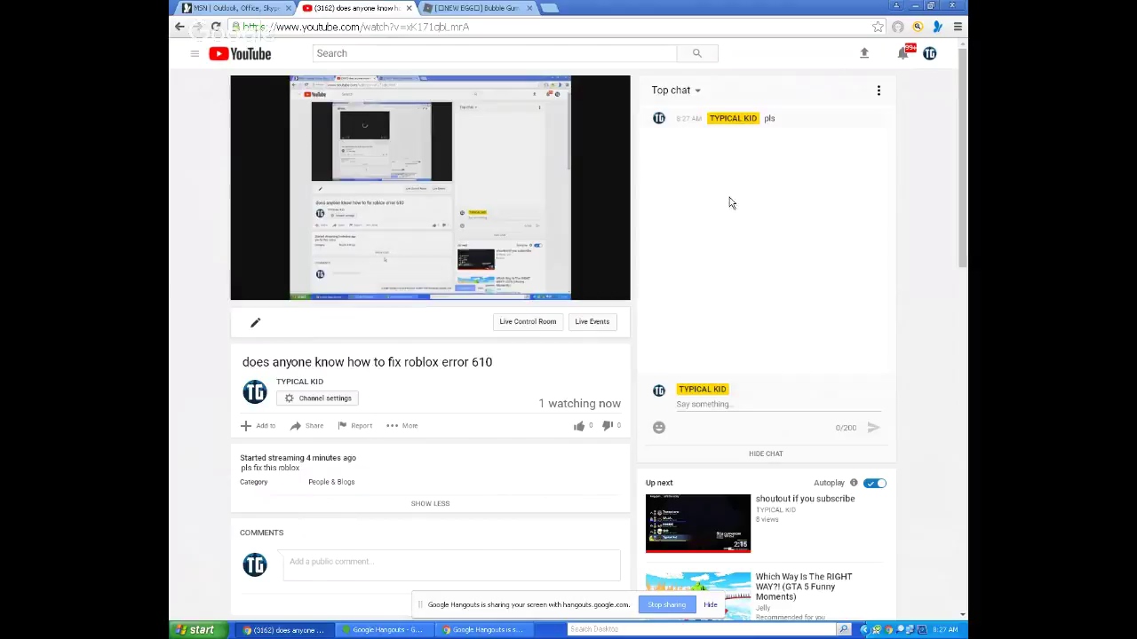Click Stop sharing in Hangouts bar
Viewport: 1137px width, 639px height.
[x=666, y=605]
